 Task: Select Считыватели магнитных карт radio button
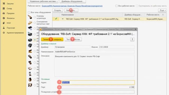(35, 23)
